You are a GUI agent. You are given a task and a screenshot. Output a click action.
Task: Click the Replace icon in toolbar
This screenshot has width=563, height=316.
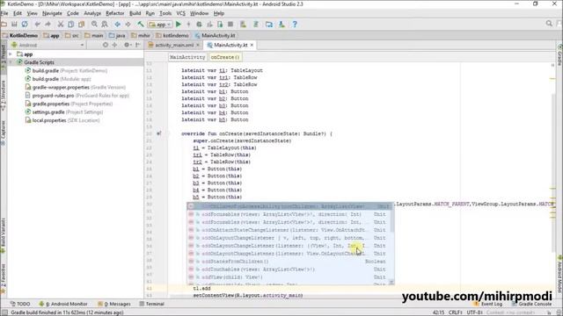pos(105,25)
